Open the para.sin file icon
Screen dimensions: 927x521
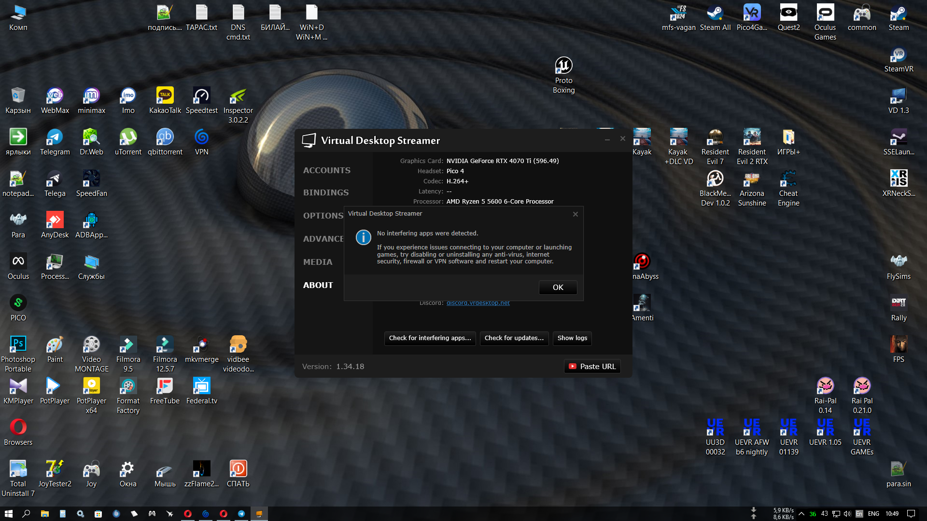899,474
